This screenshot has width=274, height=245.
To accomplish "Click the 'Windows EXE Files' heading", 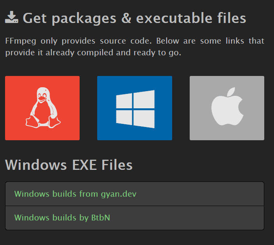I will [69, 165].
